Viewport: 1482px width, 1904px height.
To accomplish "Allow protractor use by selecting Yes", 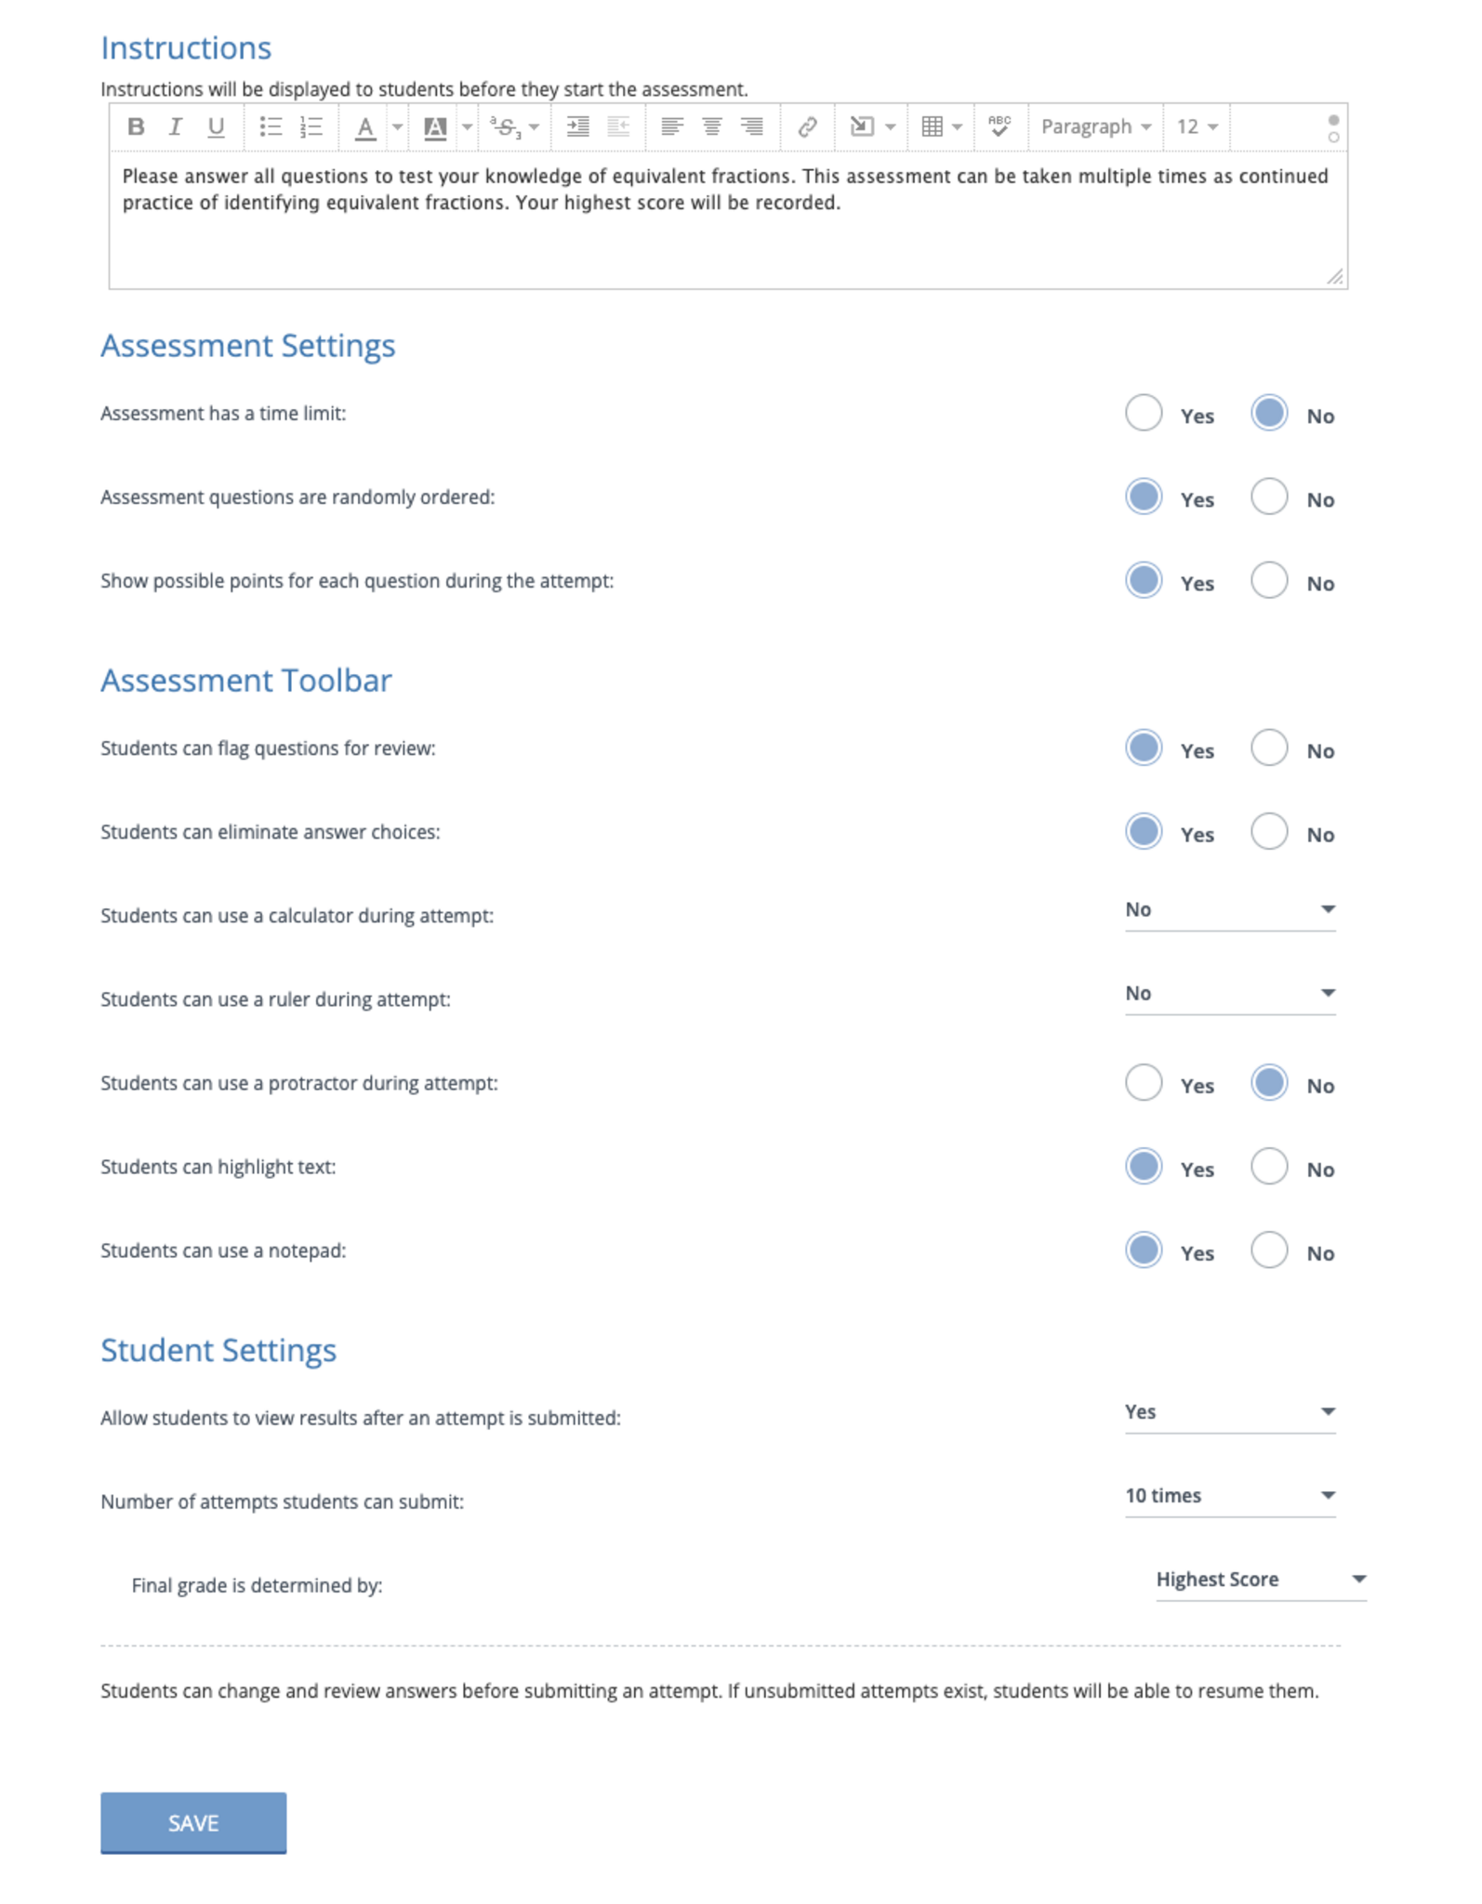I will (x=1144, y=1083).
